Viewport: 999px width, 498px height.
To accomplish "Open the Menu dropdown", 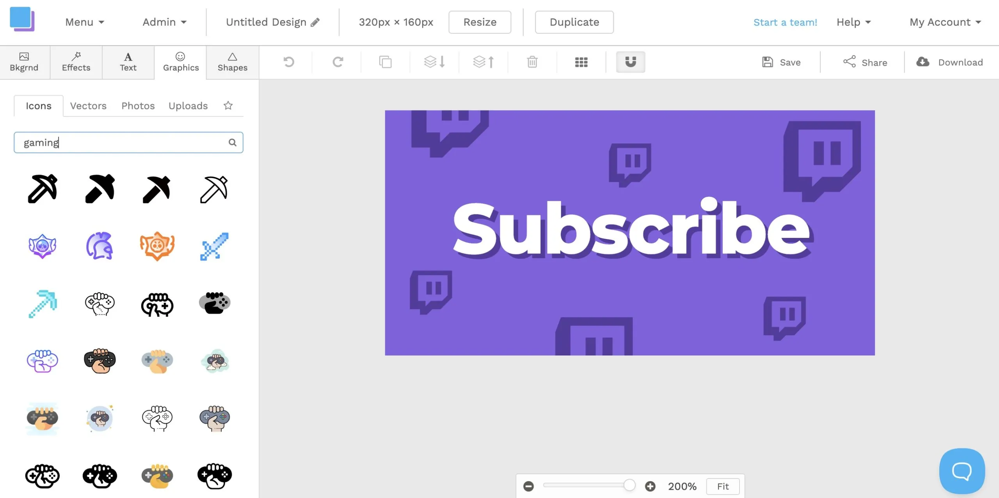I will 85,22.
